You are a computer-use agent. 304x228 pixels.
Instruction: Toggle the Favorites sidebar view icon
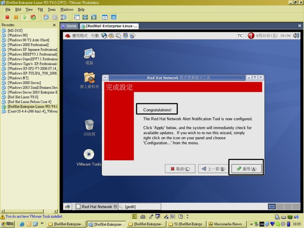click(77, 17)
